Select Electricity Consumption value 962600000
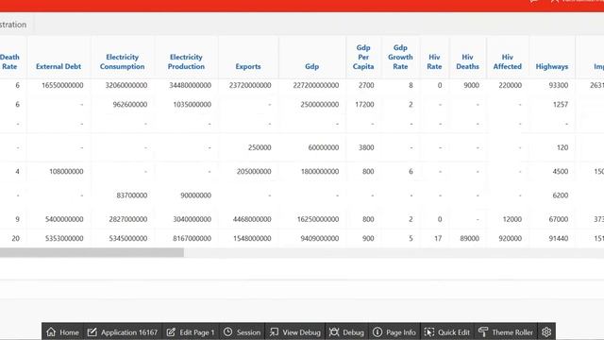Screen dimensions: 604x340 tap(130, 105)
